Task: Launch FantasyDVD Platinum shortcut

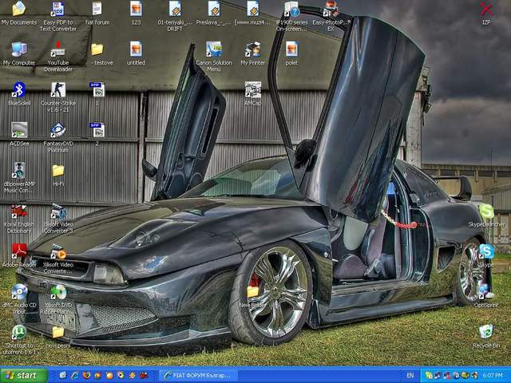Action: [x=57, y=130]
